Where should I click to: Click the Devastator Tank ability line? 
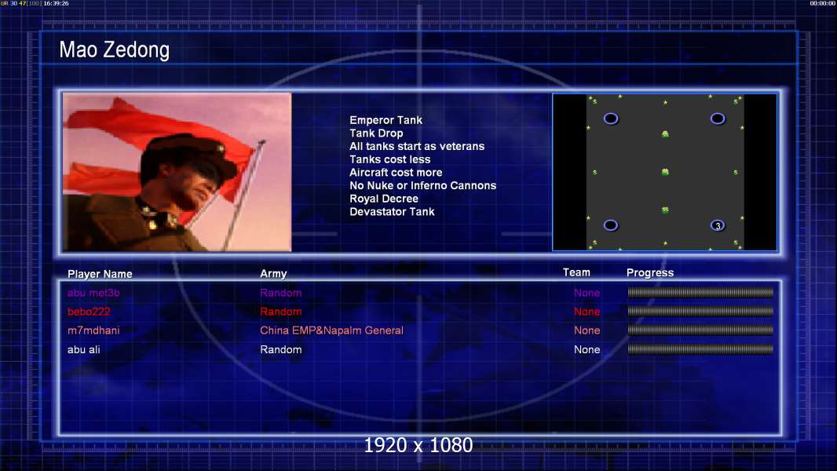tap(392, 212)
